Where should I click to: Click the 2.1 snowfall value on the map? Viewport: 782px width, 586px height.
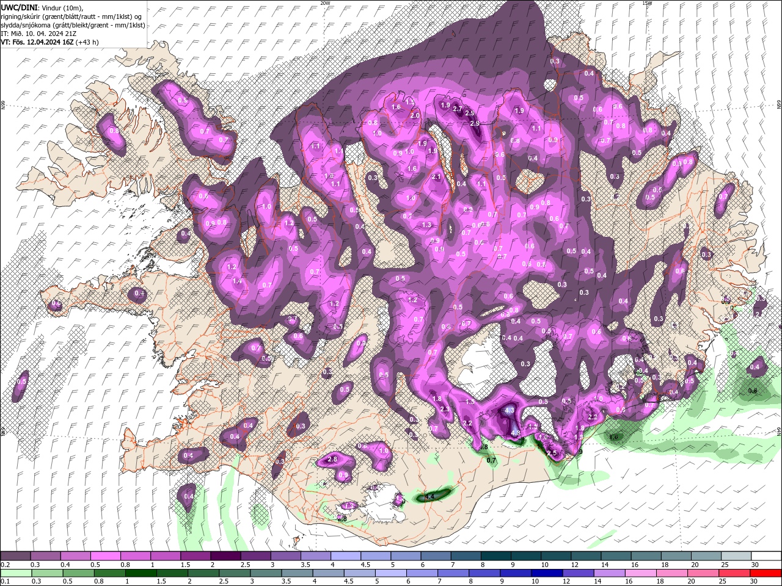coord(436,176)
